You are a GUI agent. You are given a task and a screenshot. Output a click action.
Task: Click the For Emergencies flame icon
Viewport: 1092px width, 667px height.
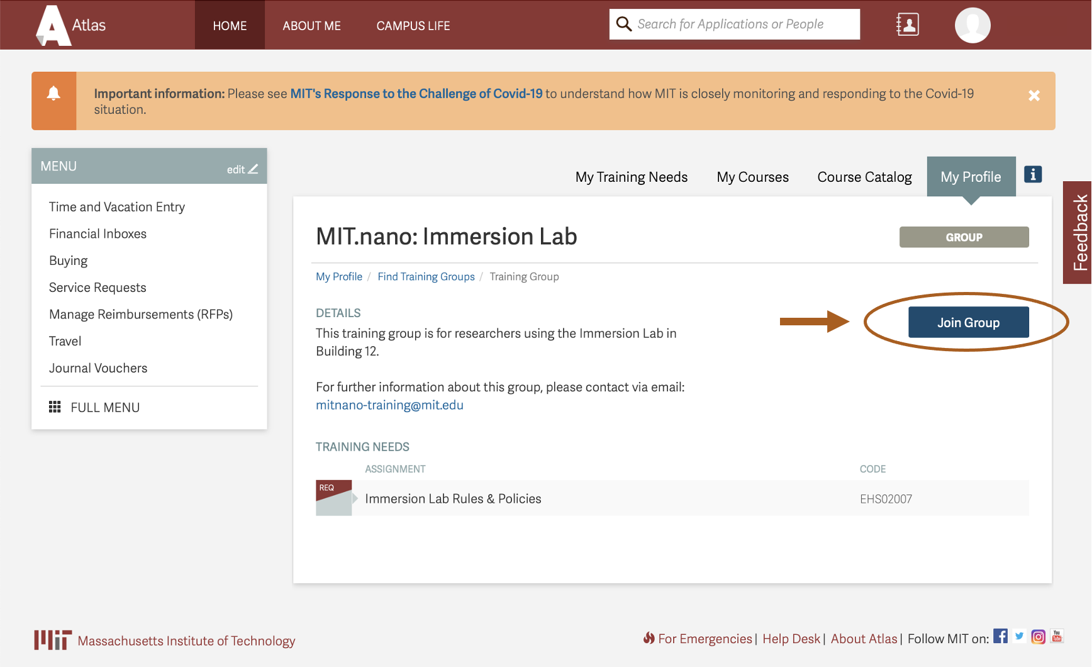point(649,638)
